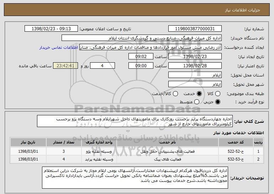Click the remaining days field showing 4
This screenshot has width=274, height=194.
click(102, 66)
